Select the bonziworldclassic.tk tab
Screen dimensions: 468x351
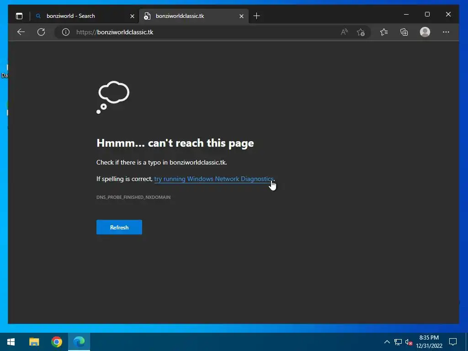pos(194,16)
